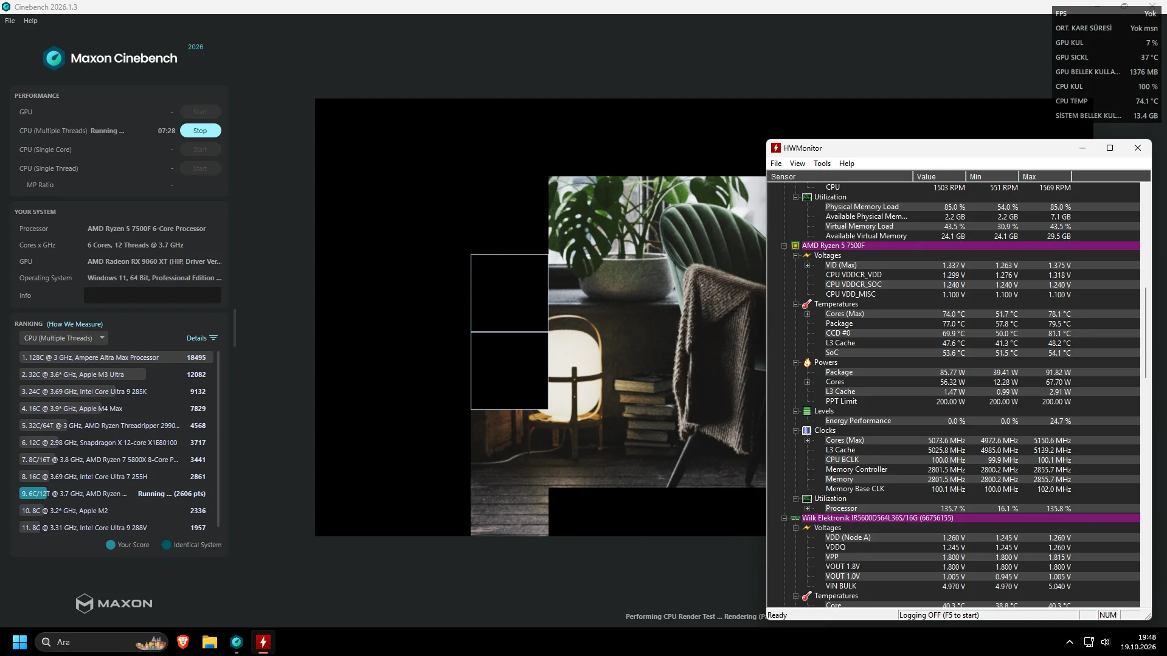Collapse the Wilk Elektronik memory tree node

(x=784, y=518)
